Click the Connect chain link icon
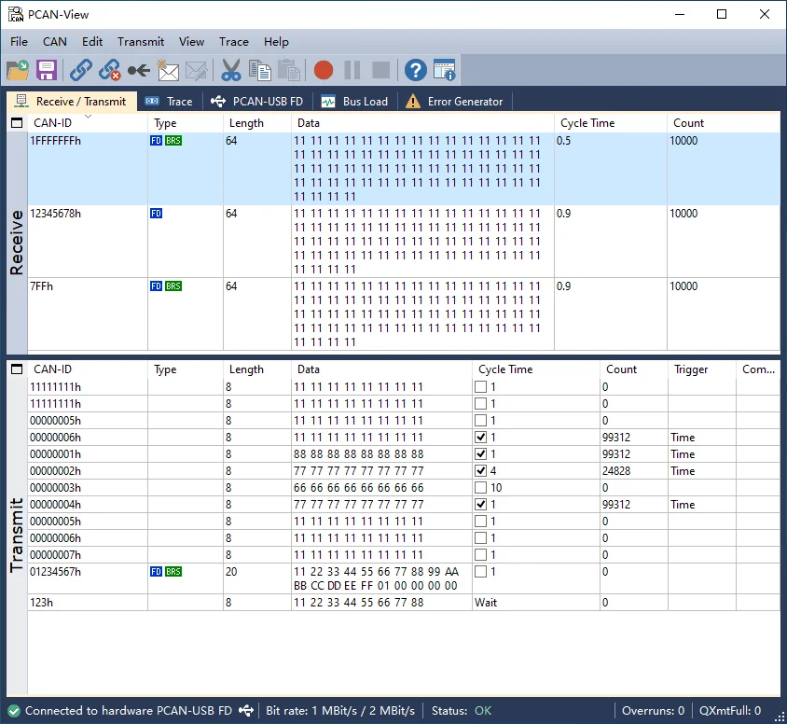Screen dimensions: 787x724 pos(81,70)
